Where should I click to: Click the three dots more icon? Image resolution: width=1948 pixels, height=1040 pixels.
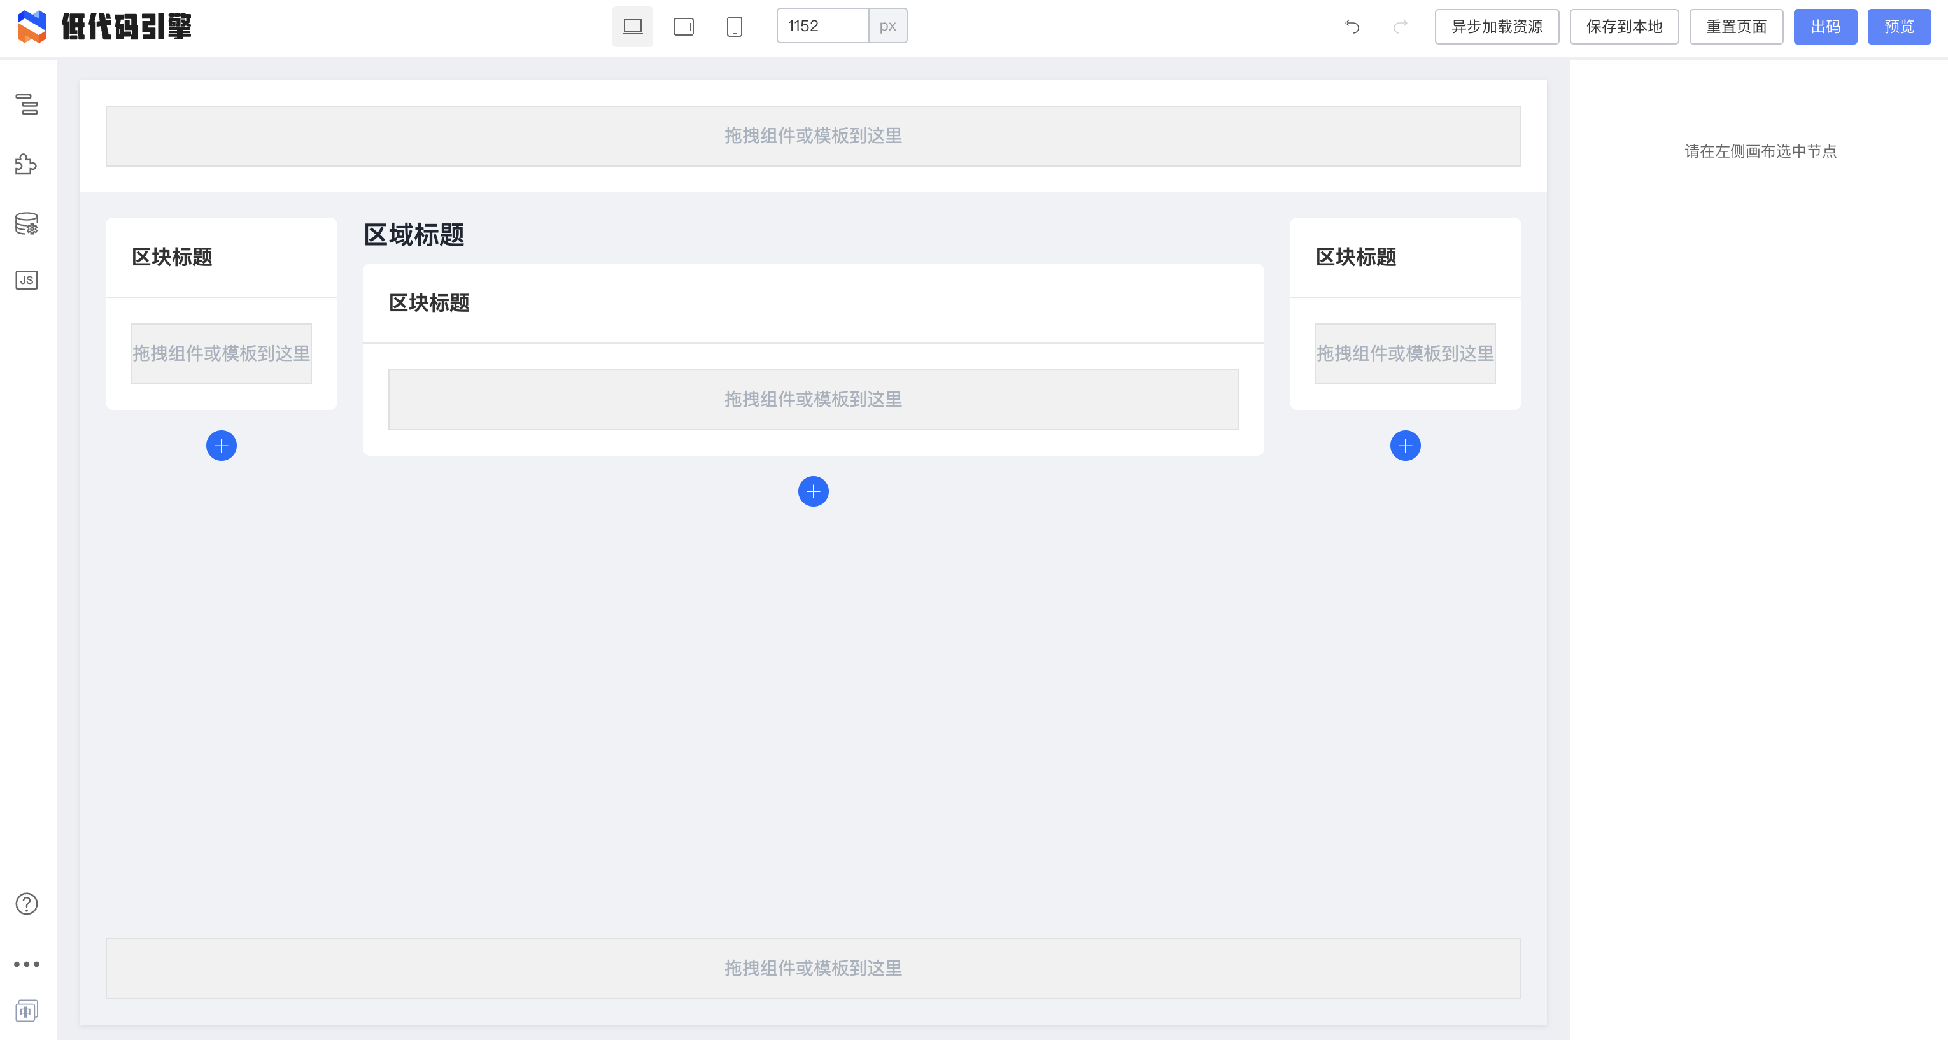tap(27, 964)
